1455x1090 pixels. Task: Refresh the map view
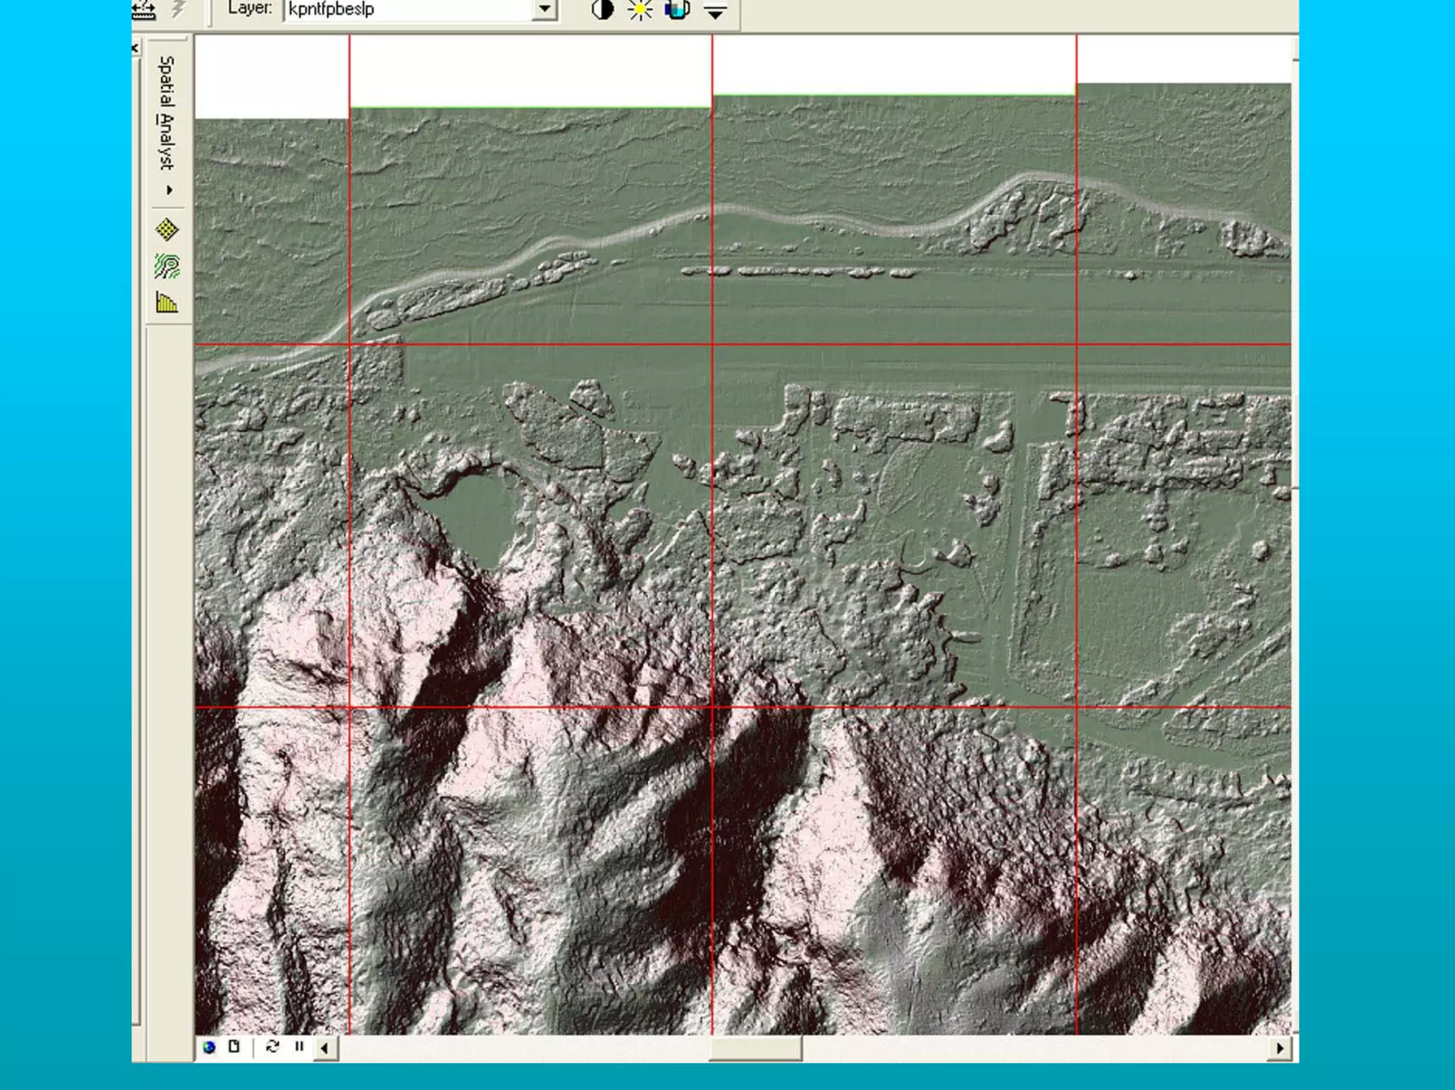click(272, 1047)
